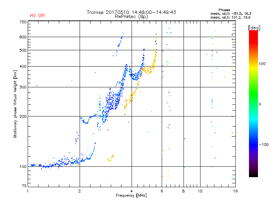Click the x-axis '8' frequency label
Screen dimensions: 277x208
(x=184, y=191)
